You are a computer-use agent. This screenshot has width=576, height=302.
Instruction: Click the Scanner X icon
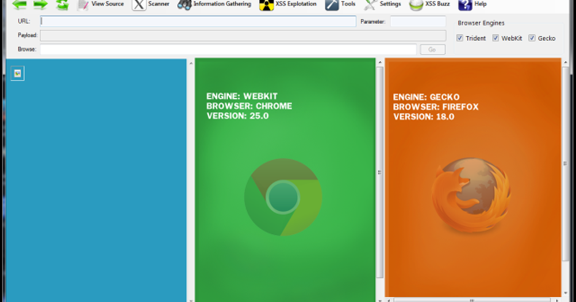(139, 5)
